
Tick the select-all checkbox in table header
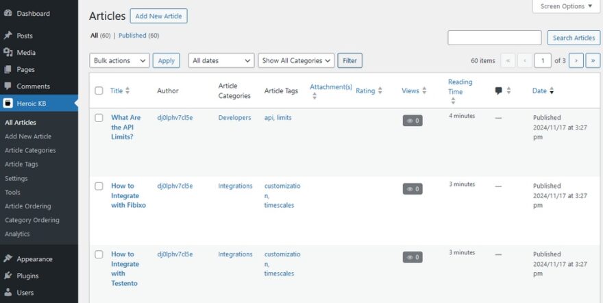[99, 90]
